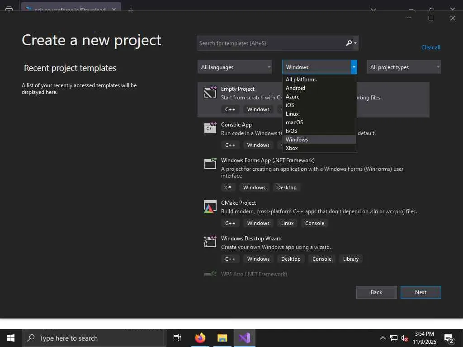This screenshot has height=347, width=463.
Task: Click the Clear all link
Action: (x=430, y=47)
